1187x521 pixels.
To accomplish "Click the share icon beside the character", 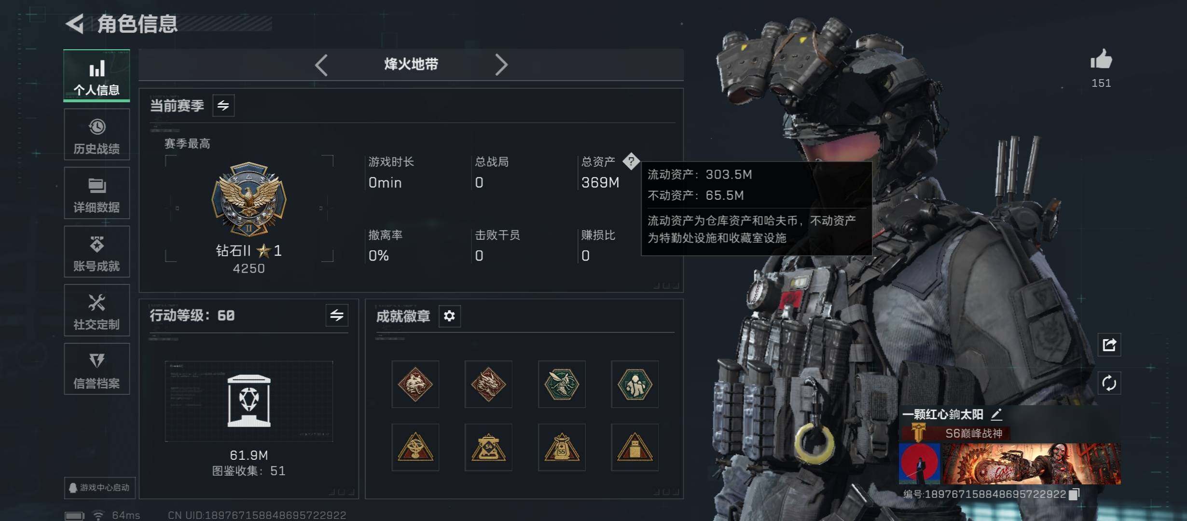I will pyautogui.click(x=1109, y=344).
